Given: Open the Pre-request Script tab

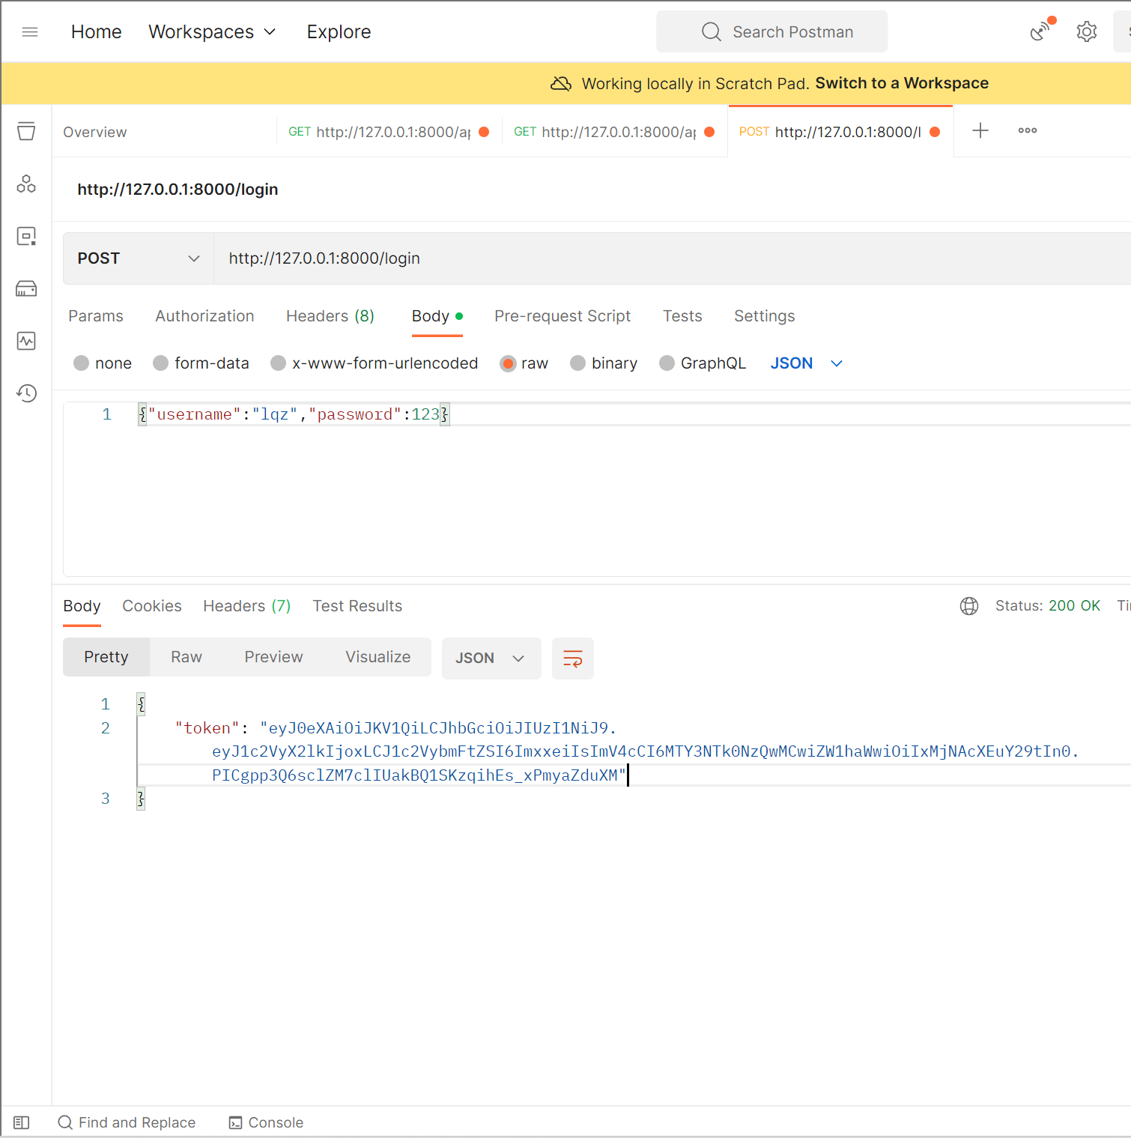Looking at the screenshot, I should 563,316.
